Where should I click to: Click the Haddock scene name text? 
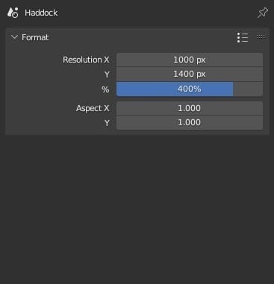(41, 13)
